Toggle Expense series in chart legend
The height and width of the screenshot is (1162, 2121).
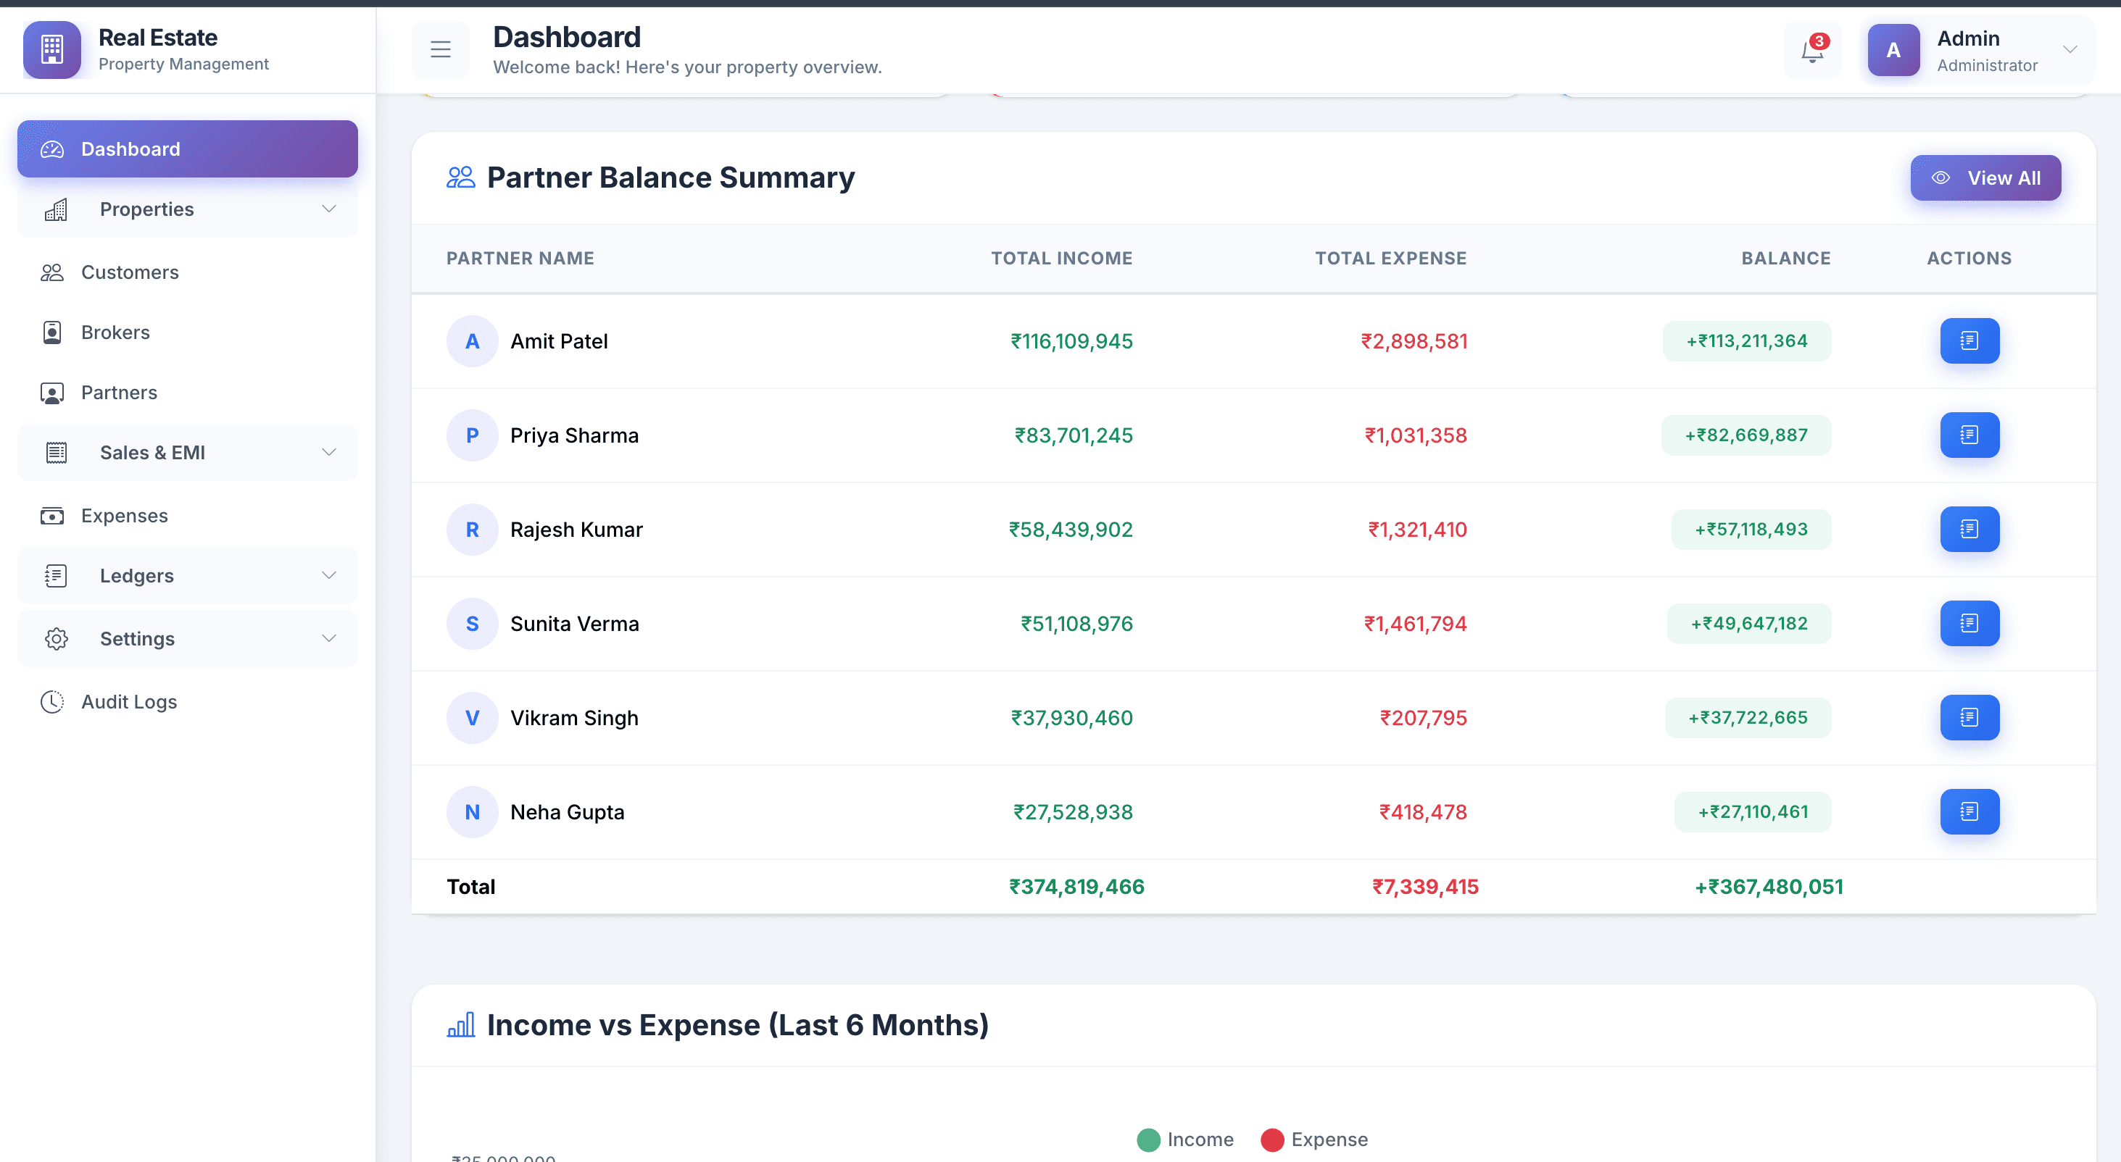coord(1314,1140)
